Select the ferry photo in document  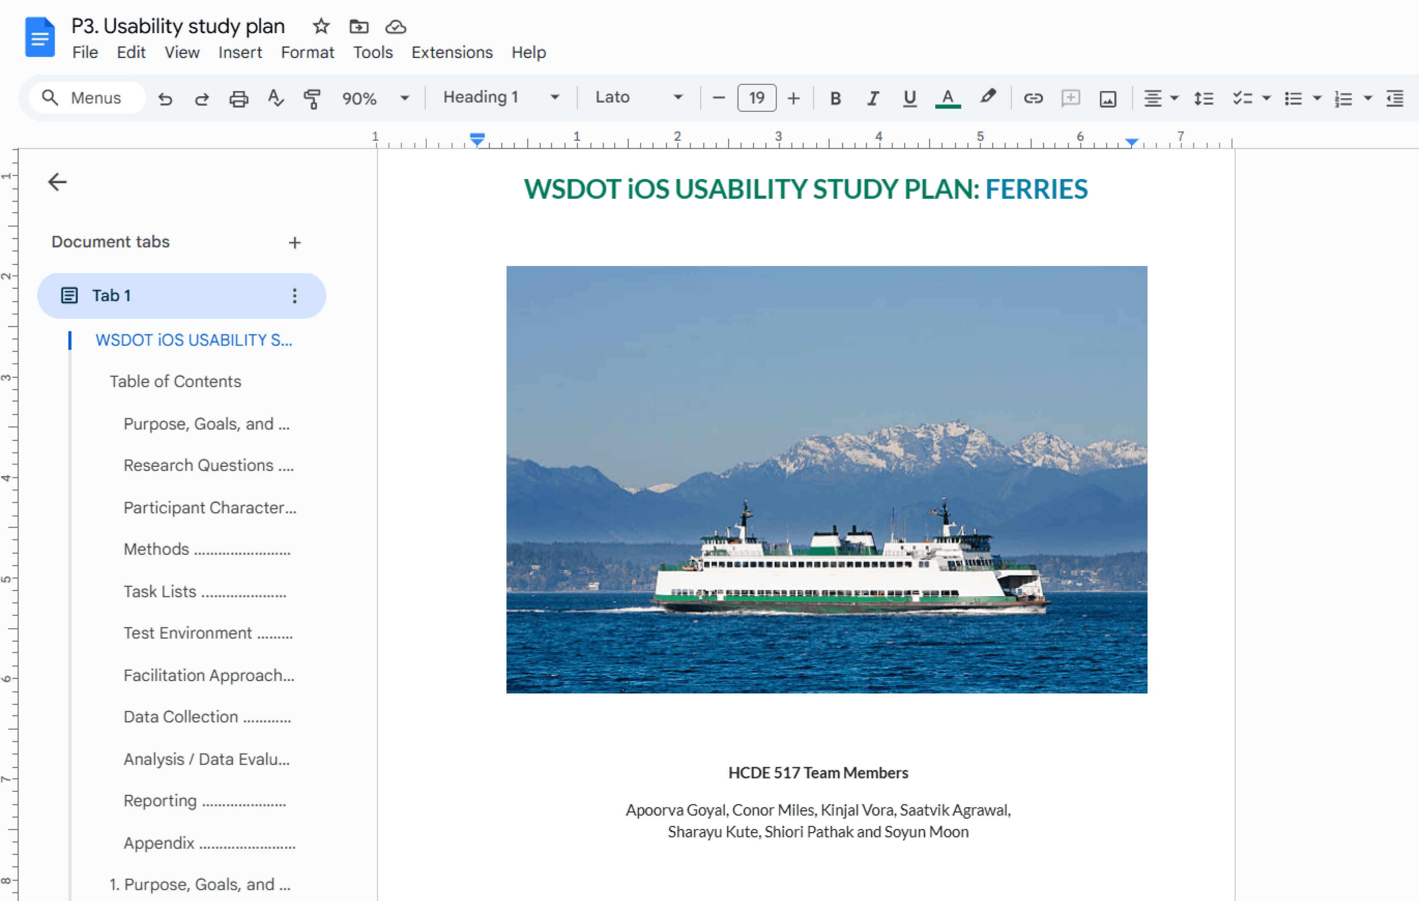(x=827, y=479)
